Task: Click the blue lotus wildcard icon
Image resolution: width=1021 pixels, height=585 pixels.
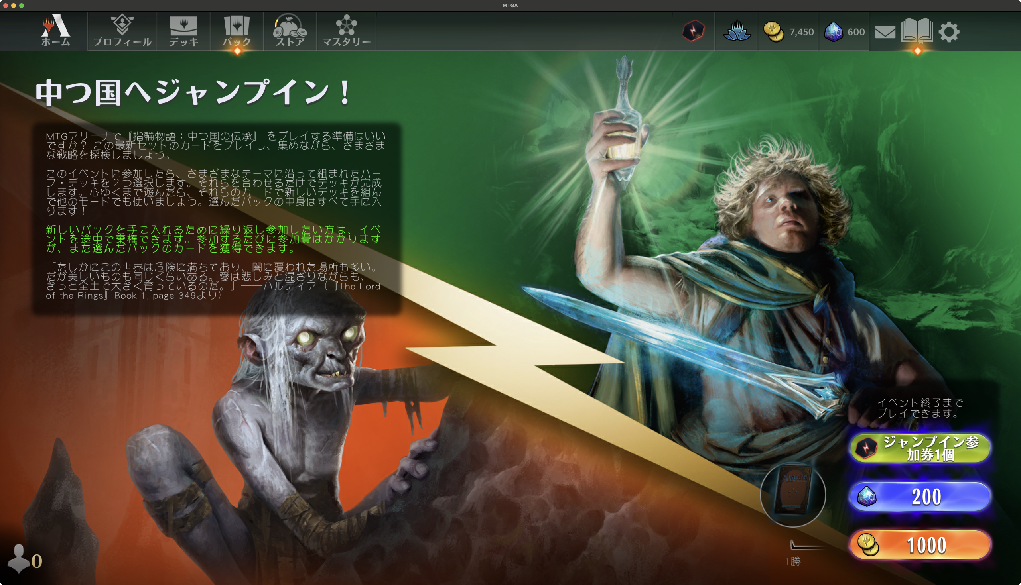Action: click(737, 31)
